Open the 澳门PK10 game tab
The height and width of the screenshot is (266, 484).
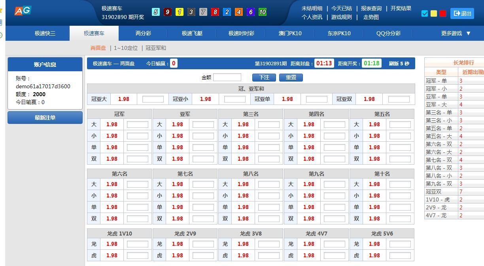pyautogui.click(x=290, y=33)
